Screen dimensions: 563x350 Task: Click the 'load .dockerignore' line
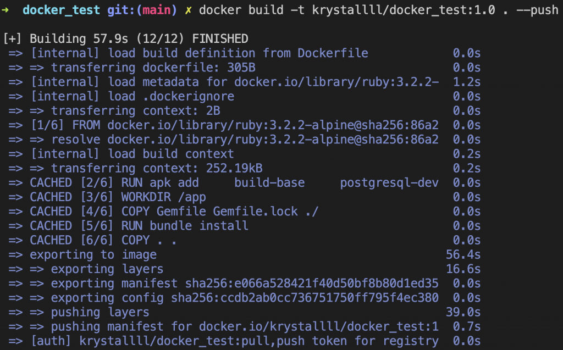click(245, 96)
